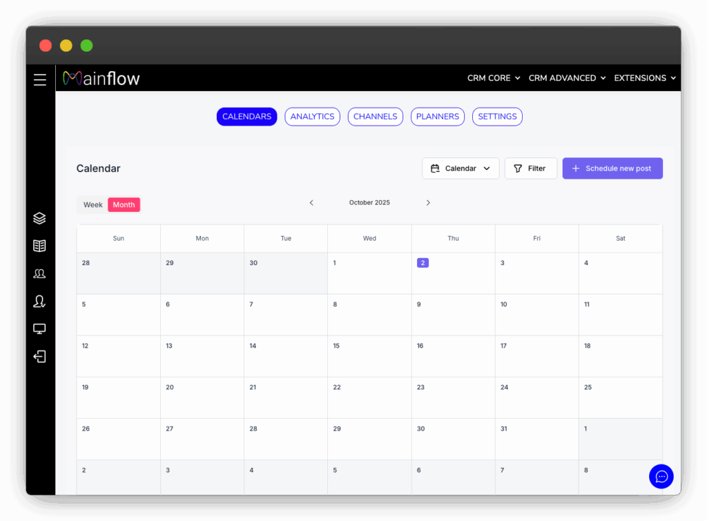Select the user check sidebar icon
The height and width of the screenshot is (521, 707).
coord(40,302)
